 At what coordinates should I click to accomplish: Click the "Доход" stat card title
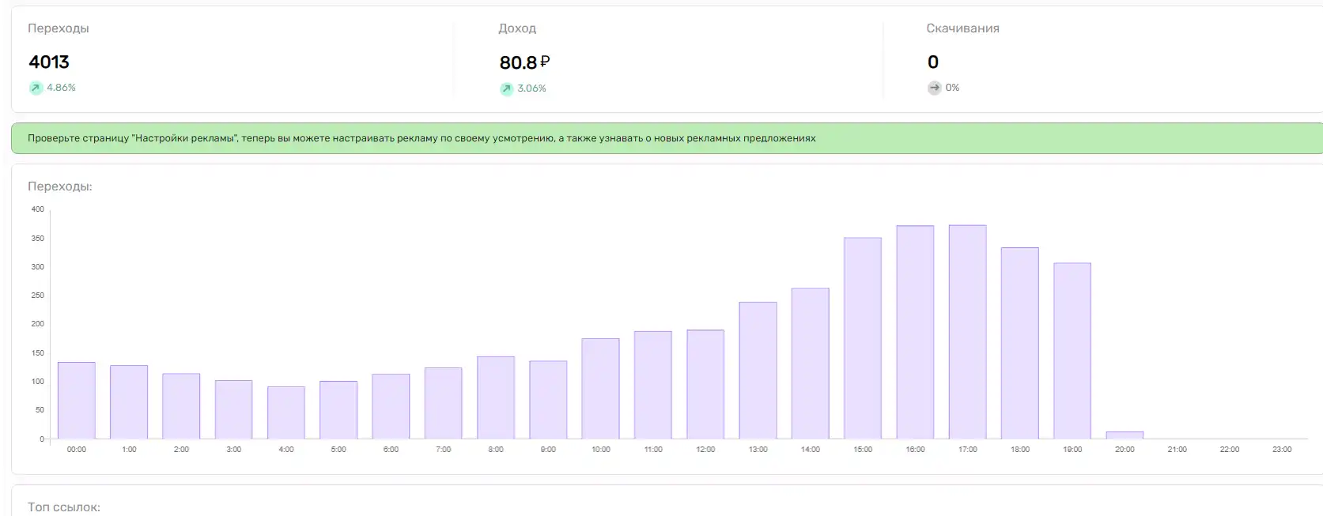point(517,28)
